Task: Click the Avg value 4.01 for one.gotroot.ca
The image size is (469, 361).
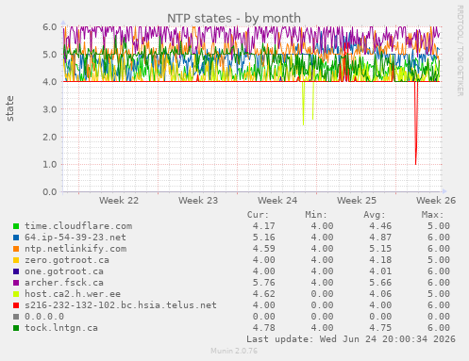Action: point(380,271)
